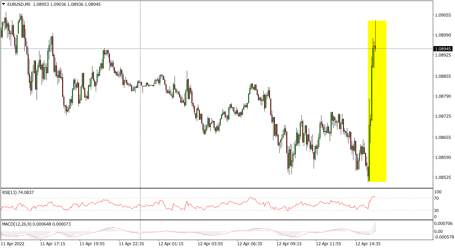This screenshot has height=248, width=455.
Task: Click the 1.08590 price axis label
Action: 443,157
